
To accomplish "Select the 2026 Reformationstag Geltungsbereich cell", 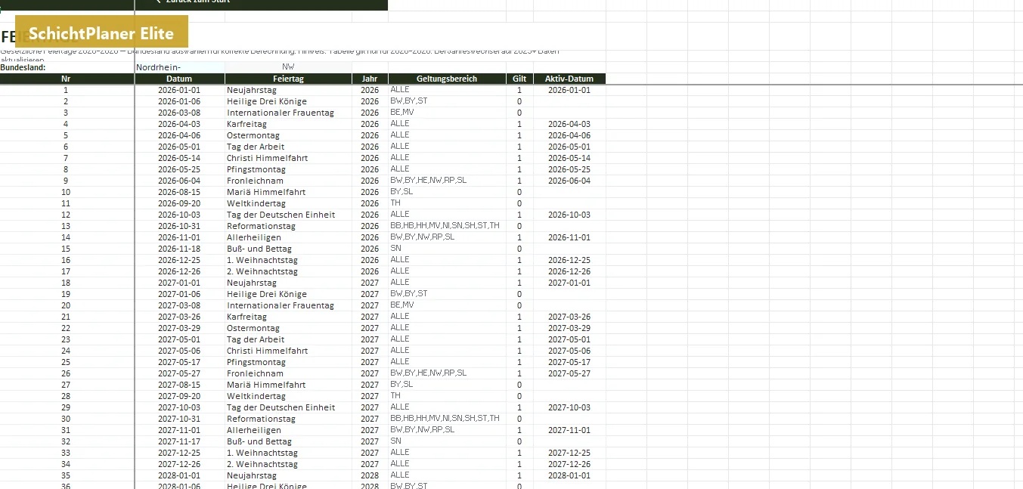I will click(x=447, y=226).
